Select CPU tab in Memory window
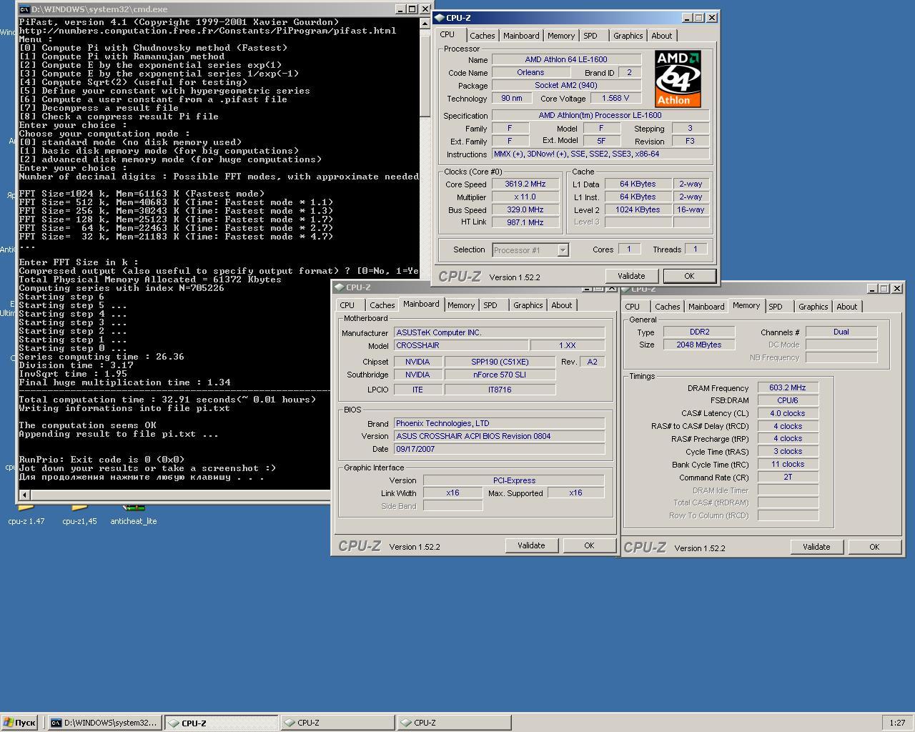 (x=632, y=307)
